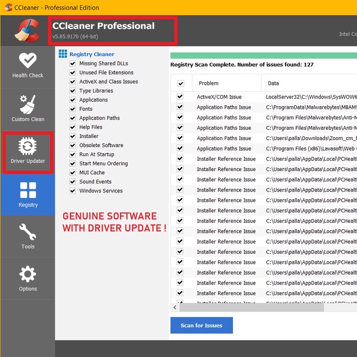Image resolution: width=357 pixels, height=357 pixels.
Task: Click the horizontal scrollbar left arrow
Action: coord(175,307)
